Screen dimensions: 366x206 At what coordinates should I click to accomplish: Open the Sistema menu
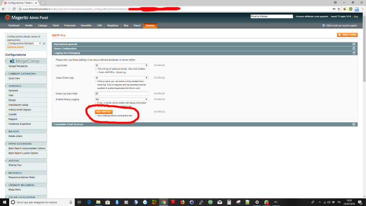150,26
